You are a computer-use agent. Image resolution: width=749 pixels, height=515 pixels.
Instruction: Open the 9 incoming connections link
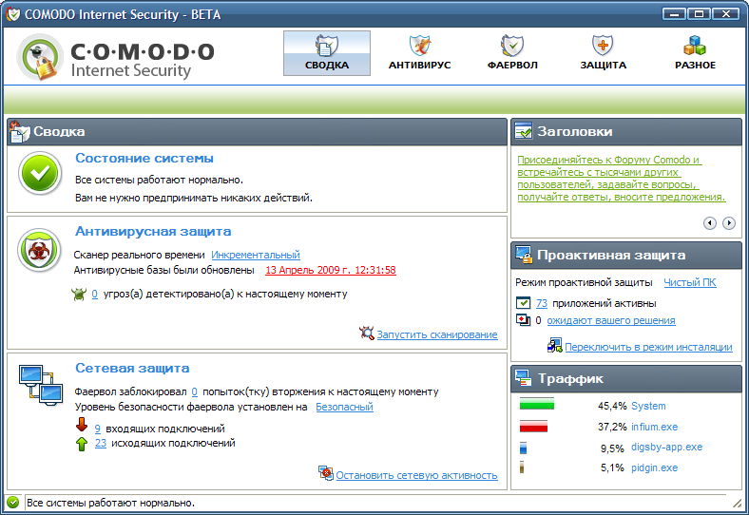coord(98,429)
